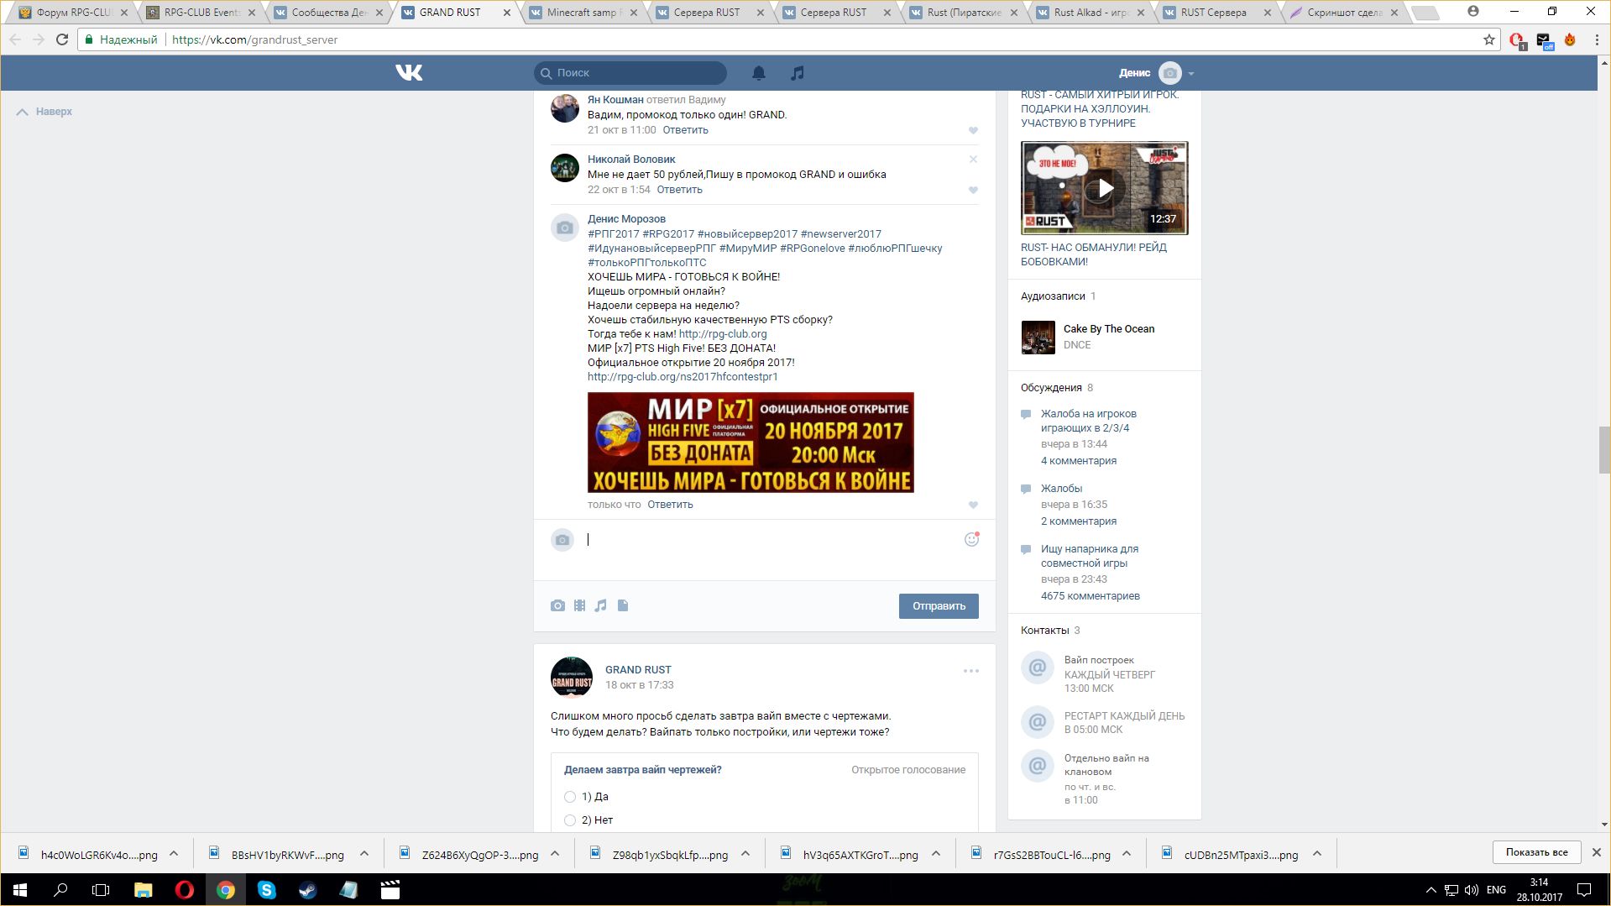Like Николай Воловик's comment
Viewport: 1611px width, 906px height.
(x=973, y=190)
